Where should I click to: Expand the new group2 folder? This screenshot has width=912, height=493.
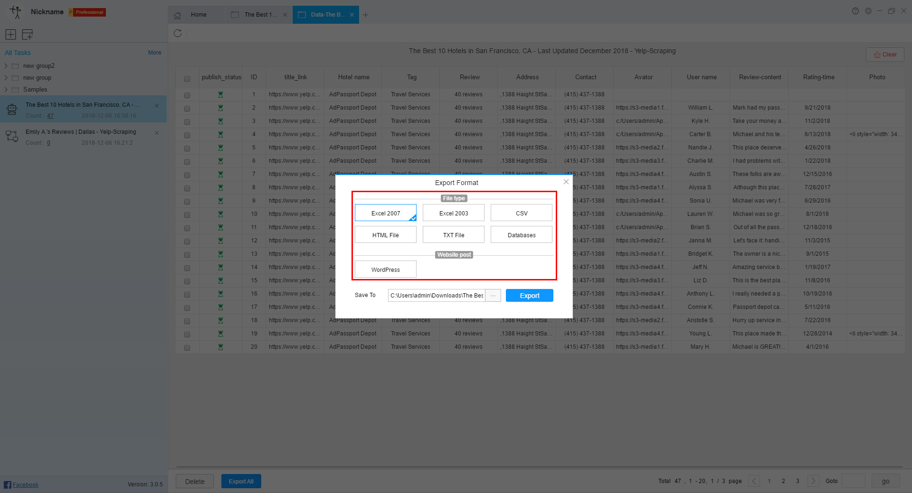[x=6, y=66]
